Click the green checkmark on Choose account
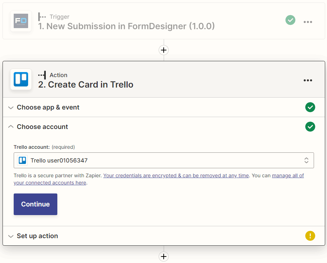Screen dimensions: 327x263 tap(310, 126)
